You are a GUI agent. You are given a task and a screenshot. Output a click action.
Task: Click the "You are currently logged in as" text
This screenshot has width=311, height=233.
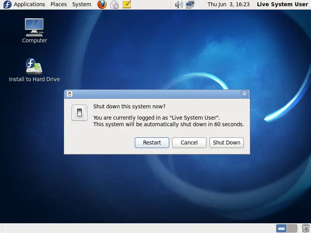click(x=131, y=118)
